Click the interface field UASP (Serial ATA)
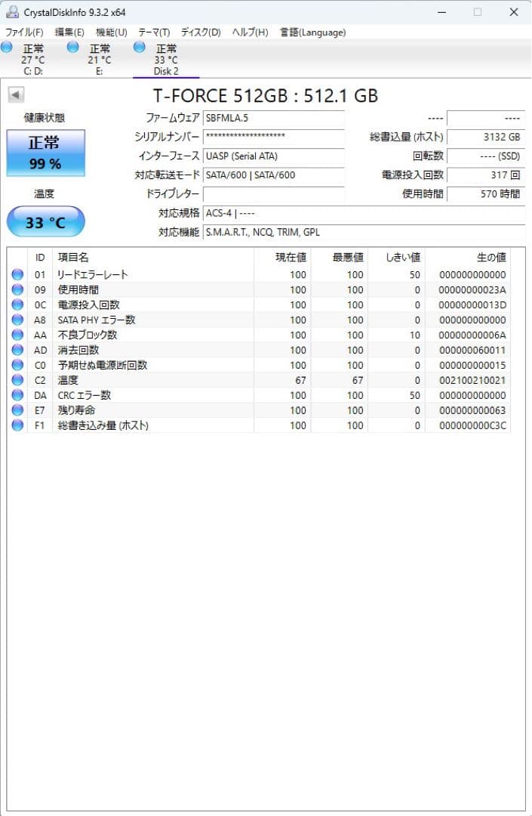The image size is (532, 816). point(274,156)
